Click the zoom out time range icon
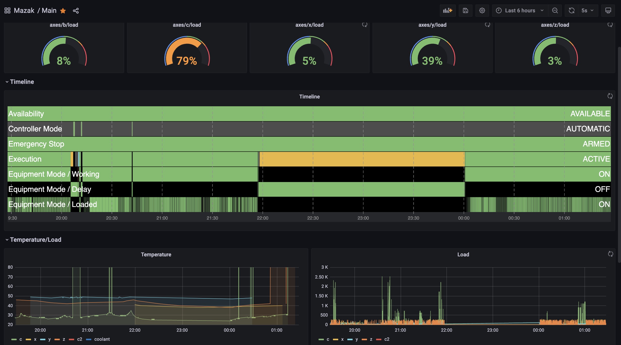 555,11
